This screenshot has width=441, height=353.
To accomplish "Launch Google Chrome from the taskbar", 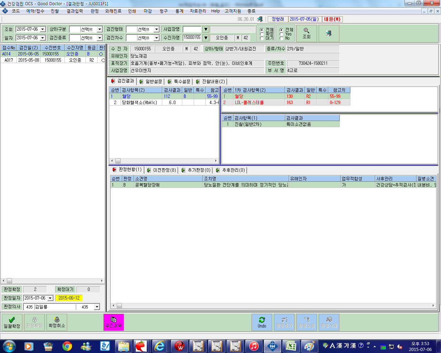I will point(67,346).
